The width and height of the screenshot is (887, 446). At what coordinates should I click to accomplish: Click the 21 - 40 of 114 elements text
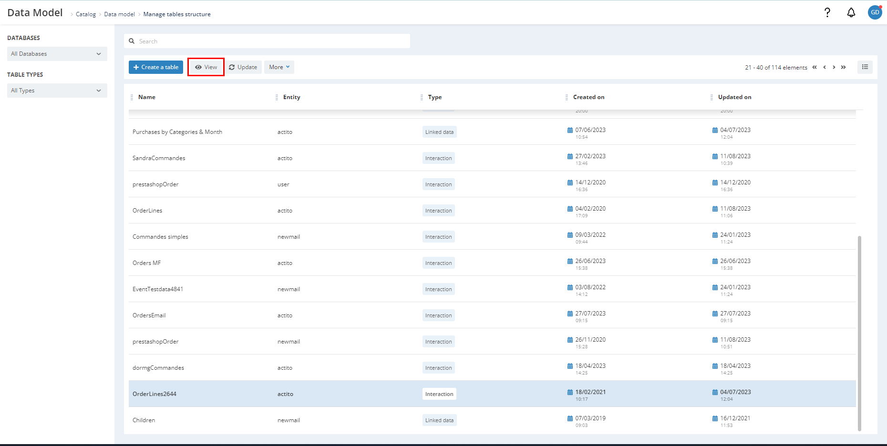click(x=776, y=68)
